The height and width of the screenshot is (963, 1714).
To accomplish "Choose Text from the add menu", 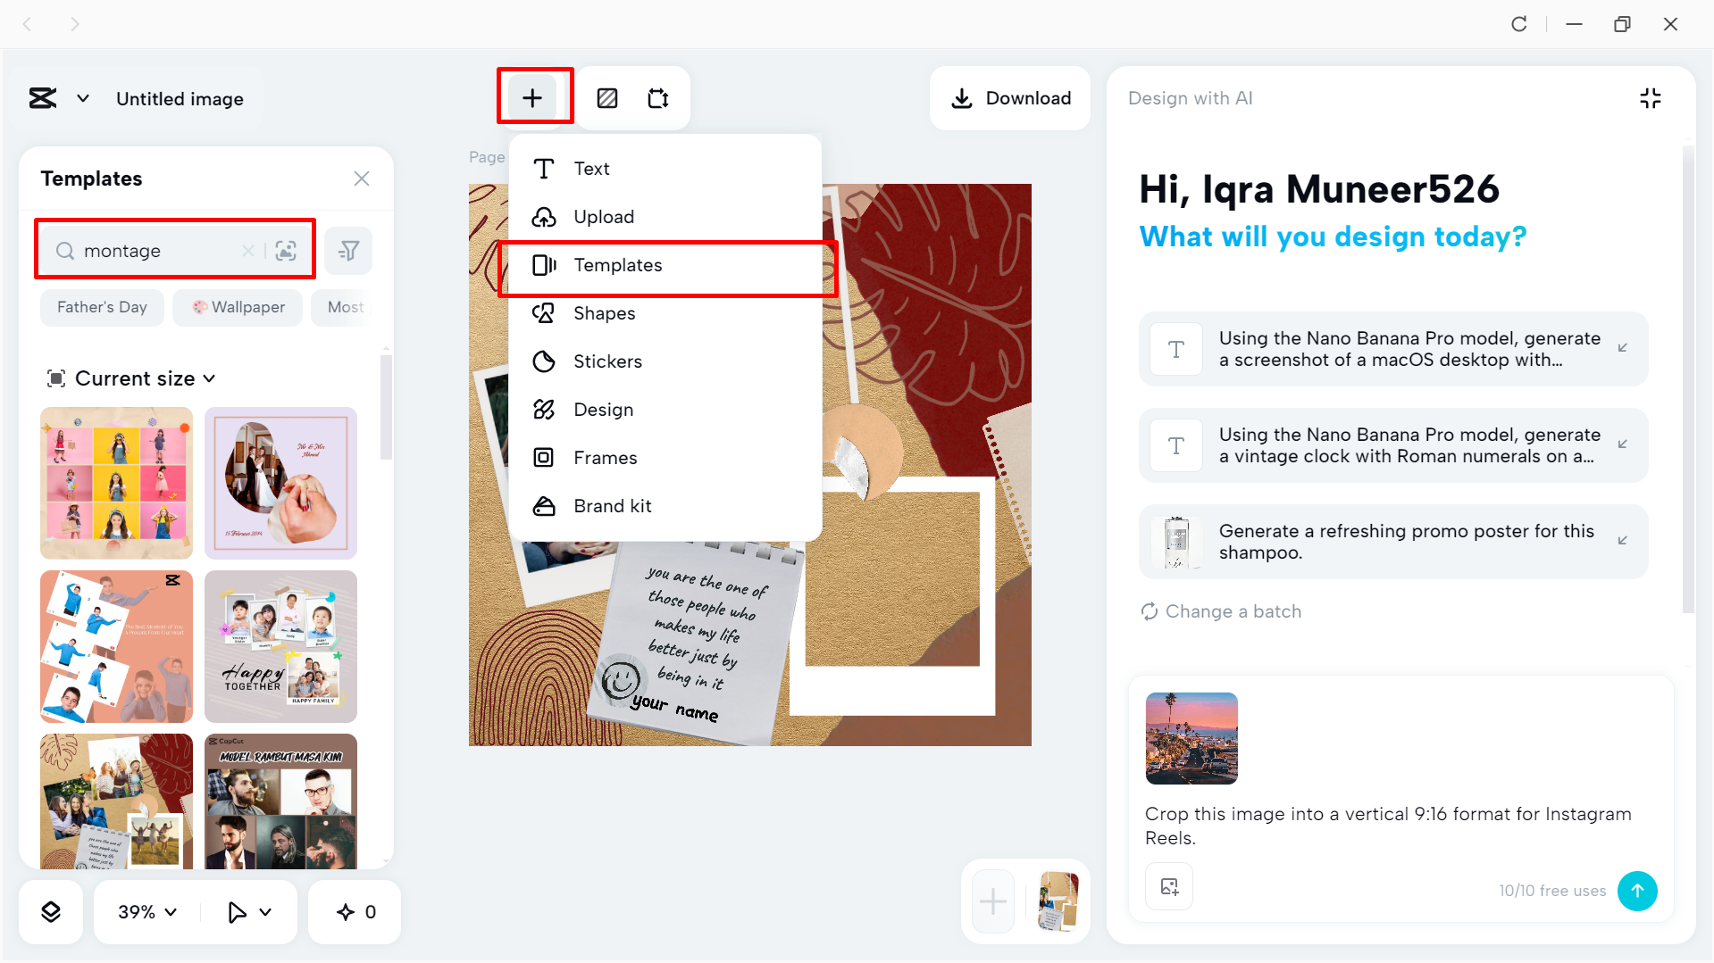I will [665, 169].
